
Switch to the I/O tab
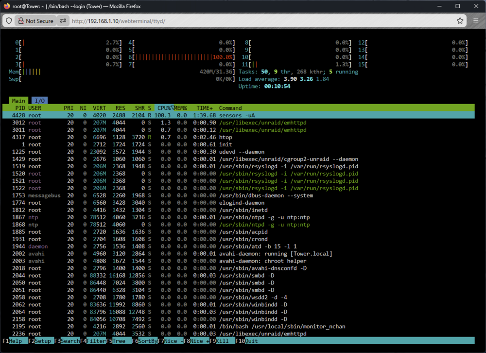pos(40,101)
